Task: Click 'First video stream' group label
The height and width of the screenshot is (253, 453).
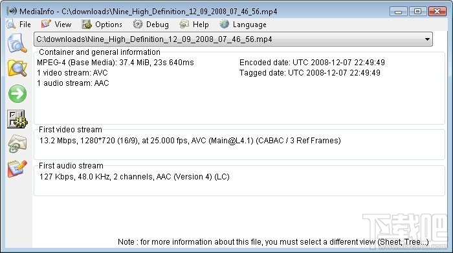Action: [70, 130]
